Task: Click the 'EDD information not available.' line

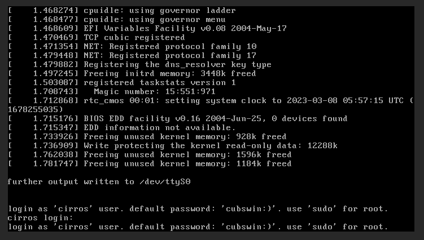Action: click(159, 127)
